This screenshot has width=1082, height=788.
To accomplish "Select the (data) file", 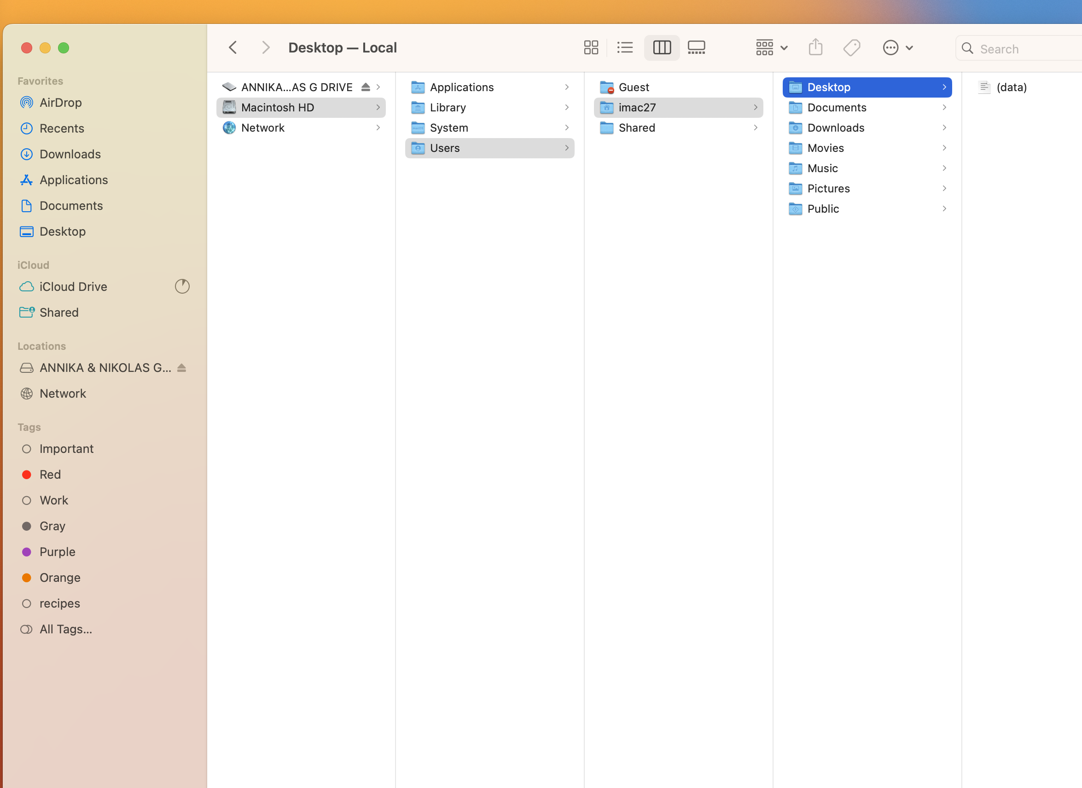I will 1011,87.
